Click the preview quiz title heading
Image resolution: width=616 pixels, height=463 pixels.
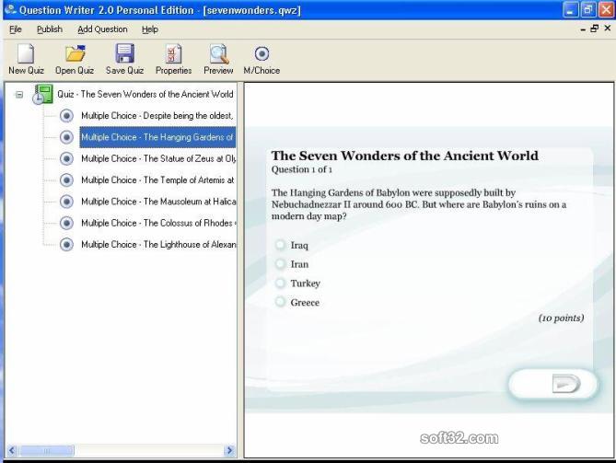tap(404, 156)
